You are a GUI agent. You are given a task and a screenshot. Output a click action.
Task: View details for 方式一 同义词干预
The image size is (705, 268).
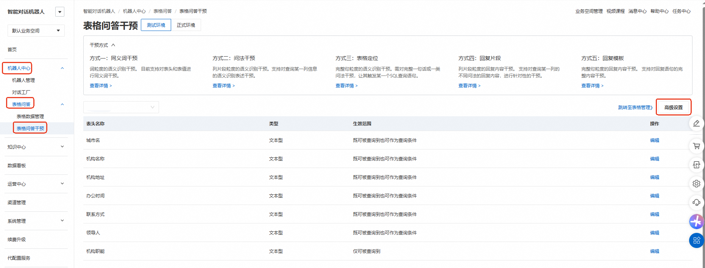click(101, 86)
